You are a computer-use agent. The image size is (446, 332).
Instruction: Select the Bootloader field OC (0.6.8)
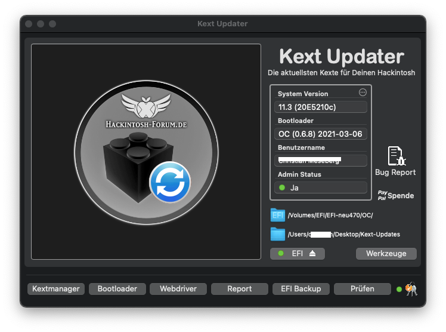tap(321, 134)
